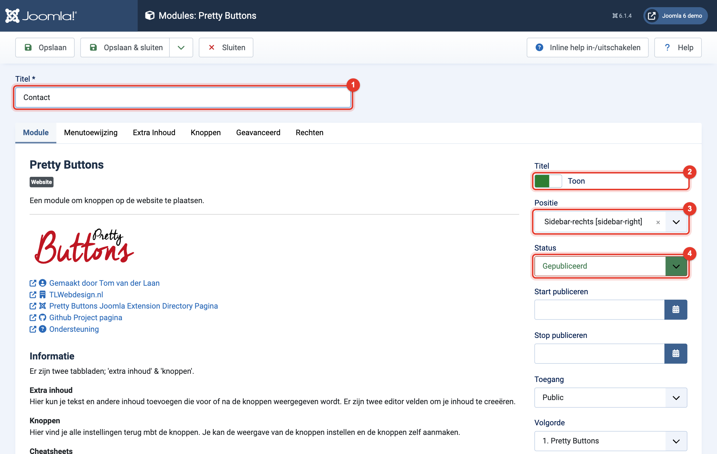717x454 pixels.
Task: Click inside the Titel input containing Contact
Action: click(183, 98)
